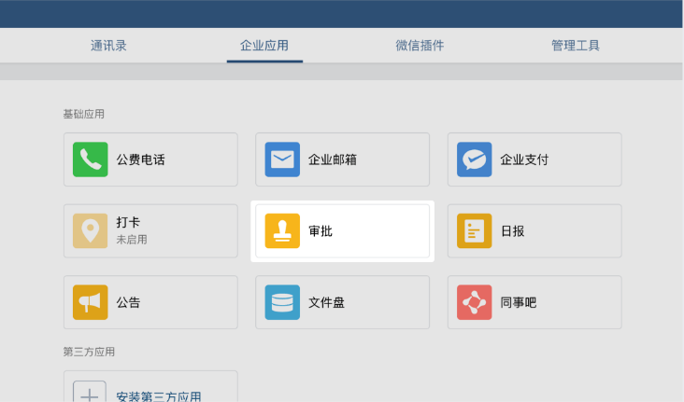The image size is (684, 402).
Task: Select the 日报 document icon
Action: [x=474, y=230]
